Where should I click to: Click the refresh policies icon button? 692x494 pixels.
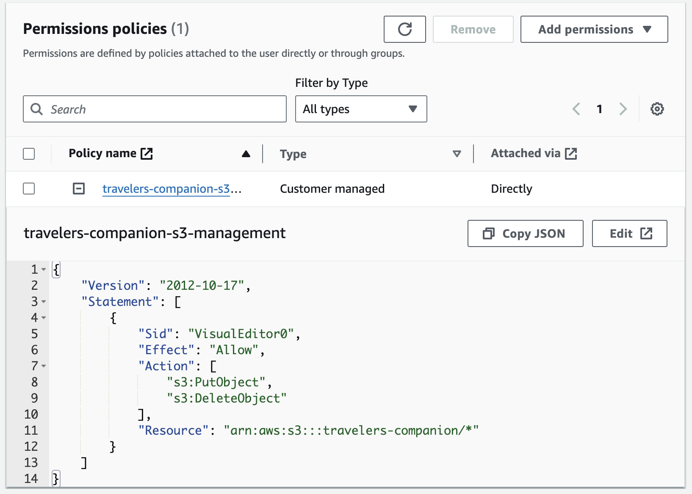(x=404, y=29)
